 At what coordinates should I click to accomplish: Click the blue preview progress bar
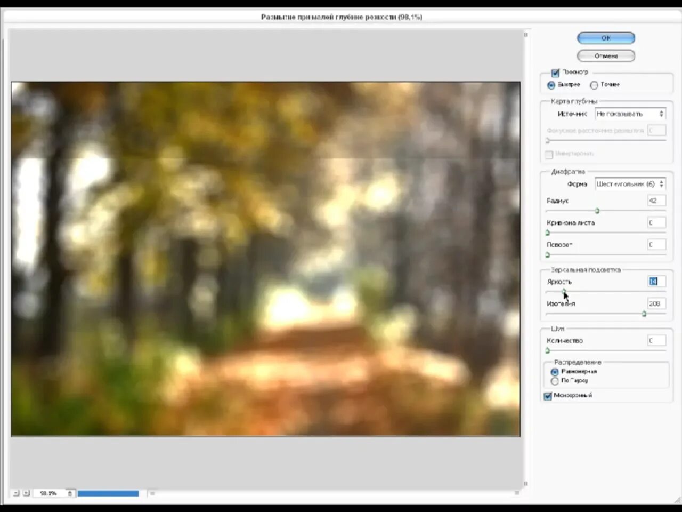coord(108,493)
